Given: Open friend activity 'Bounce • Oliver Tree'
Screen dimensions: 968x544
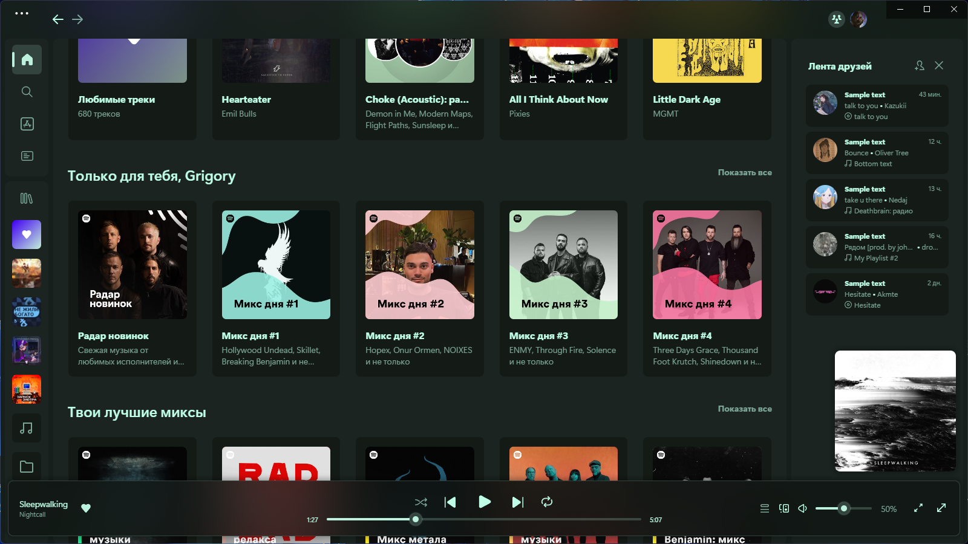Looking at the screenshot, I should tap(876, 153).
